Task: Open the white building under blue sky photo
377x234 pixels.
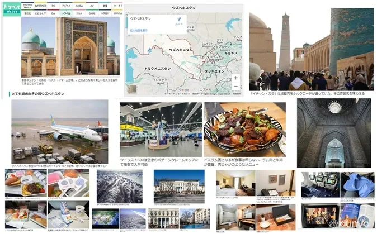Action: click(x=179, y=187)
